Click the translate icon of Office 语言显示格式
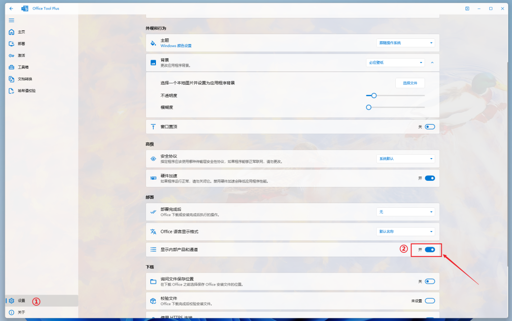The height and width of the screenshot is (321, 512). point(153,232)
